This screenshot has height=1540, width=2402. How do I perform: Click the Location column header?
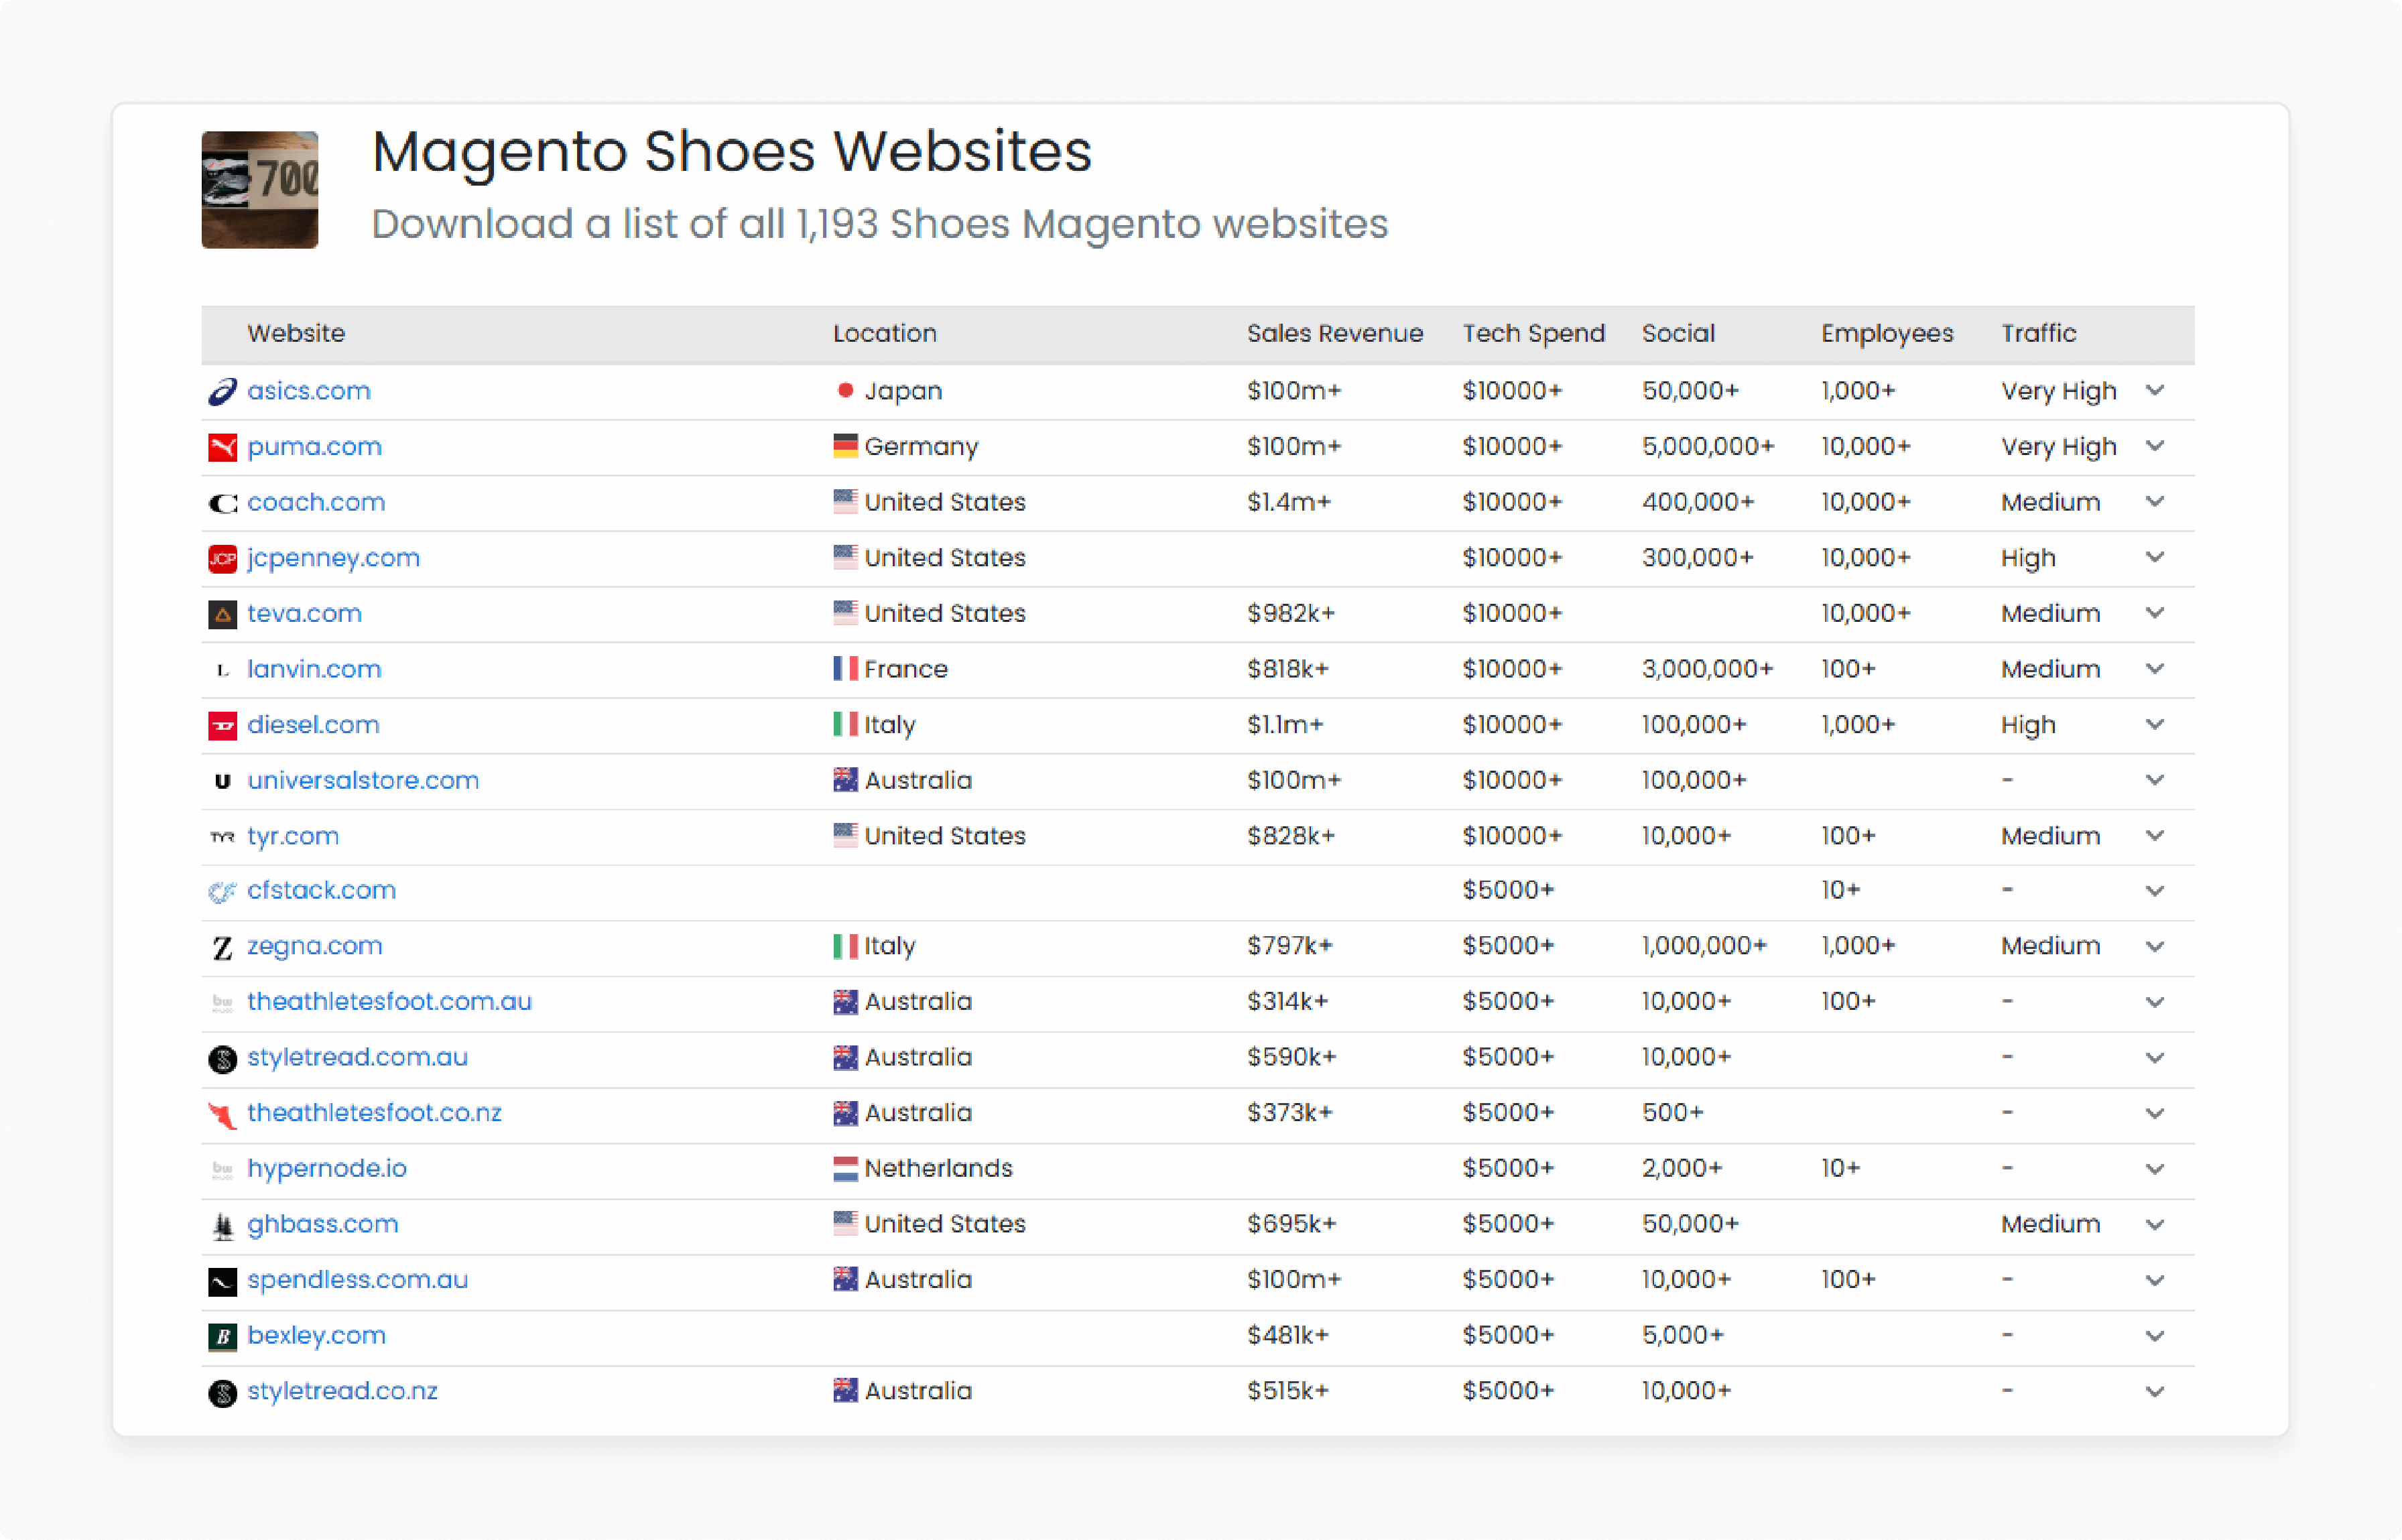(x=885, y=333)
